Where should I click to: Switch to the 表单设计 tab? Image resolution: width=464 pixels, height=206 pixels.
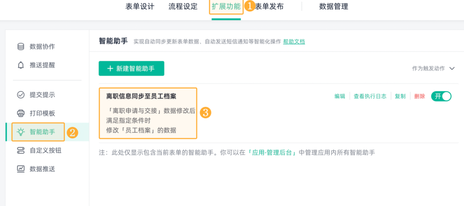140,7
